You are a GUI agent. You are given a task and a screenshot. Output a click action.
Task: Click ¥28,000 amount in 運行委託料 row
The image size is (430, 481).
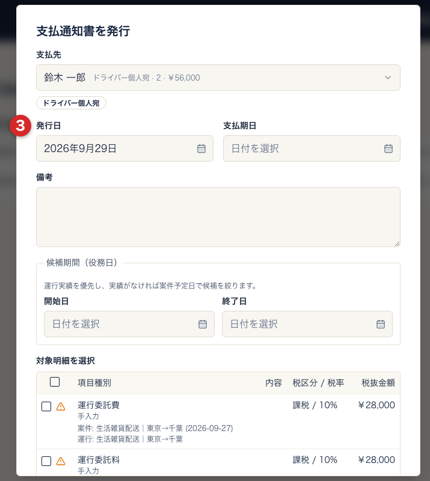(x=376, y=460)
